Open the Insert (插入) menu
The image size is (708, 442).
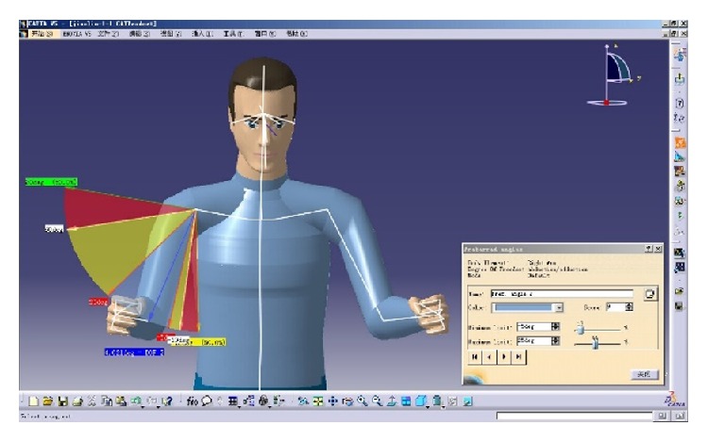(x=202, y=34)
